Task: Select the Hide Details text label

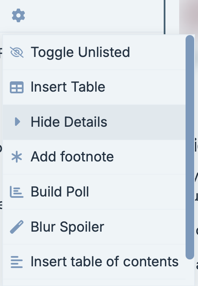Action: (69, 122)
